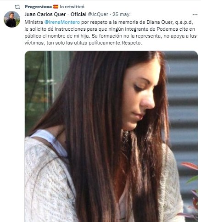The width and height of the screenshot is (201, 222).
Task: Open the Progrestona profile name link
Action: click(38, 7)
